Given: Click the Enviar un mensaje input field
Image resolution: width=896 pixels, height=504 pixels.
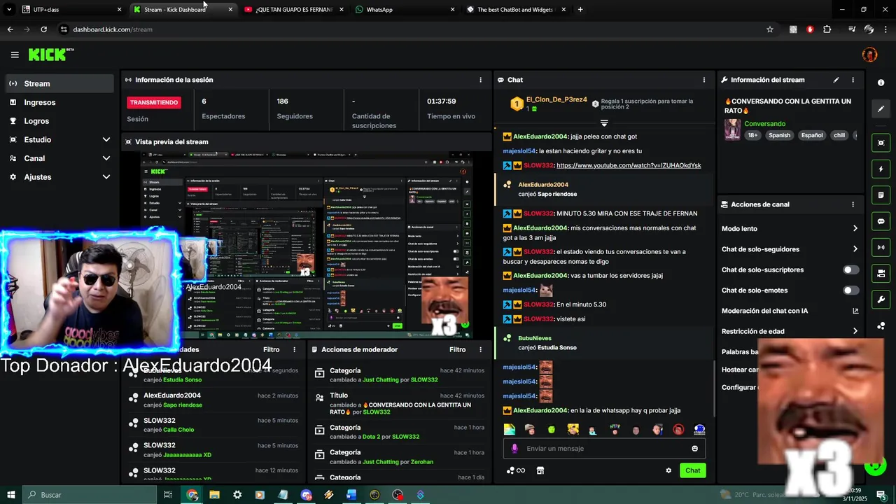Looking at the screenshot, I should pyautogui.click(x=603, y=448).
